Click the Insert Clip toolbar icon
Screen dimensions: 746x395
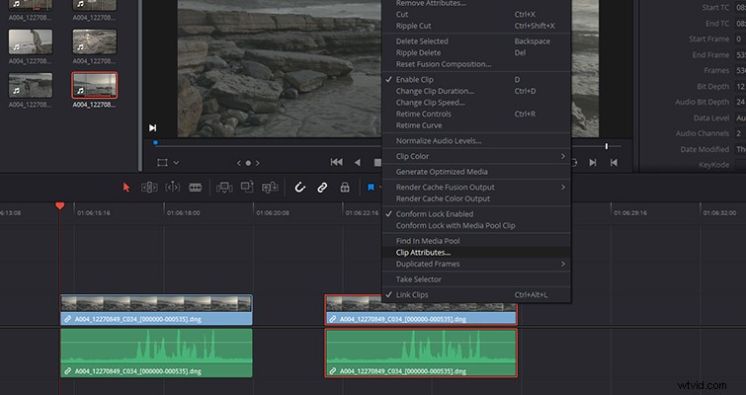click(224, 188)
